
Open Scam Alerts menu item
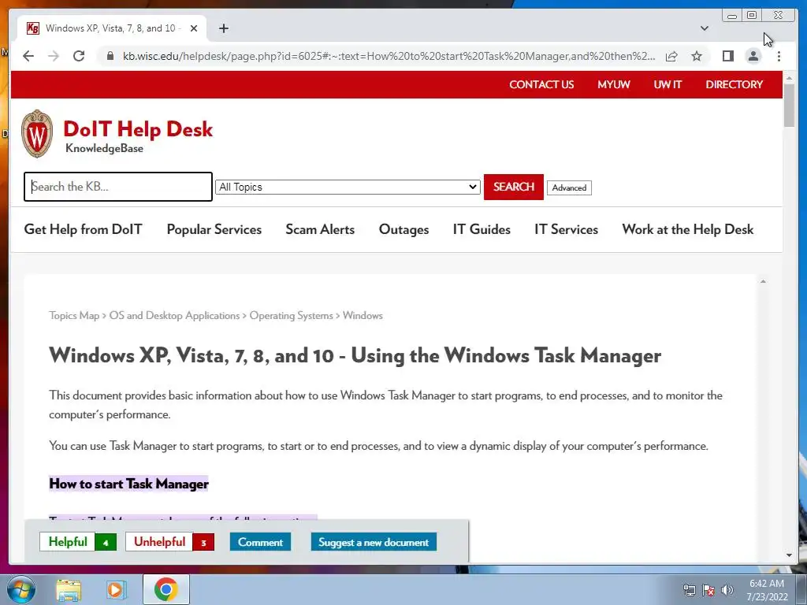(320, 229)
